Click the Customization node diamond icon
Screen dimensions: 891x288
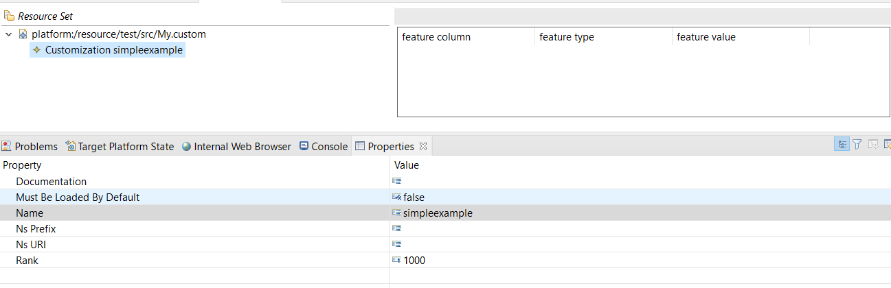36,50
